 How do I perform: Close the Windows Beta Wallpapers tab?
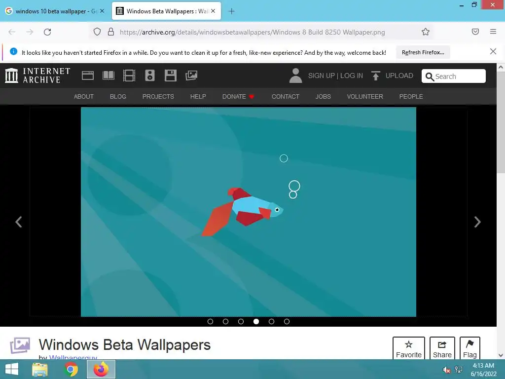coord(213,11)
